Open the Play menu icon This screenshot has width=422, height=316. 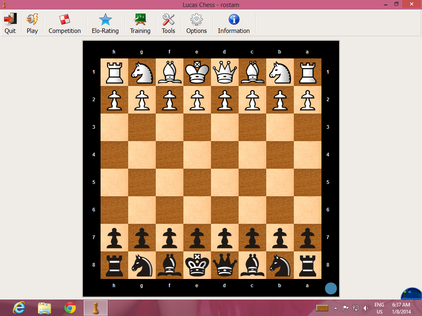[32, 19]
